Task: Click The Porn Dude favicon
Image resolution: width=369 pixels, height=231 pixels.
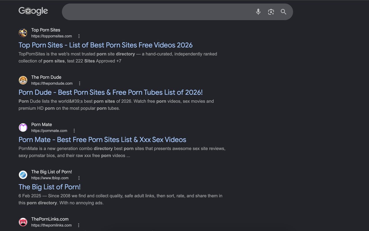Action: coord(23,80)
